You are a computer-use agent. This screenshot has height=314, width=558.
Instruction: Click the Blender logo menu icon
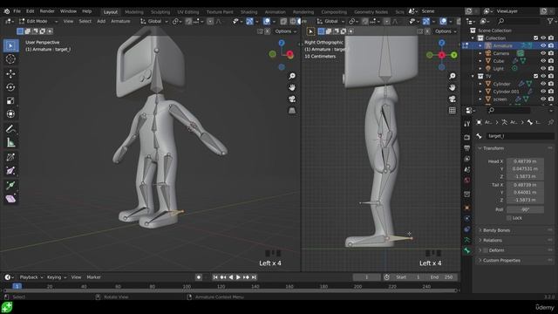click(x=6, y=11)
